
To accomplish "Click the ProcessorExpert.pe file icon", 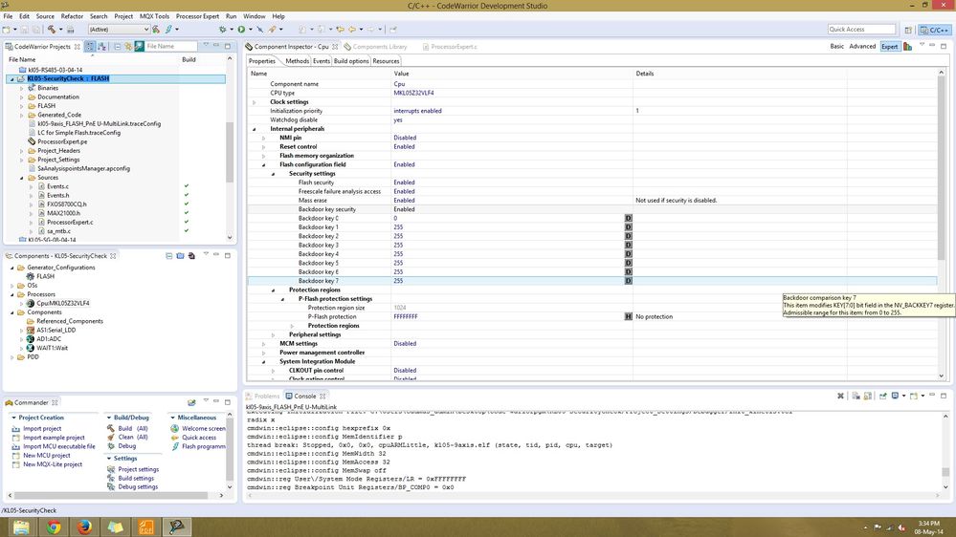I will click(x=32, y=141).
